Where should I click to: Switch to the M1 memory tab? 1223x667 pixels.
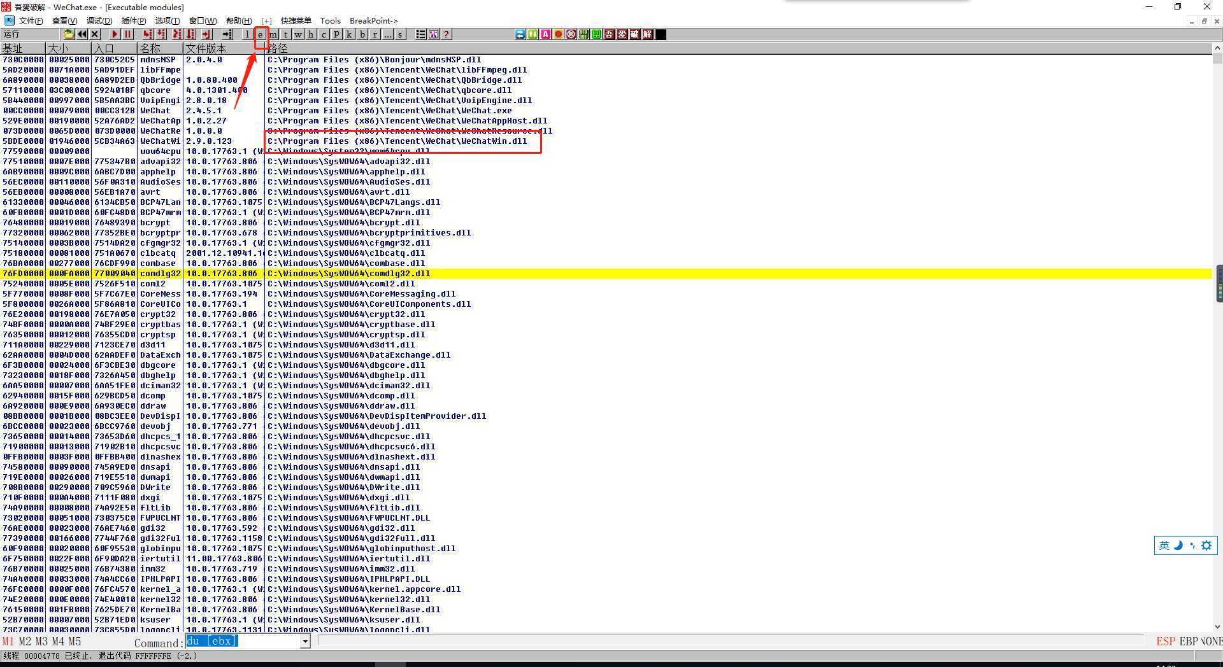click(8, 642)
